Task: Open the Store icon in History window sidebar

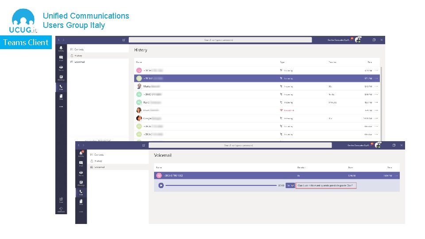Action: (61, 200)
